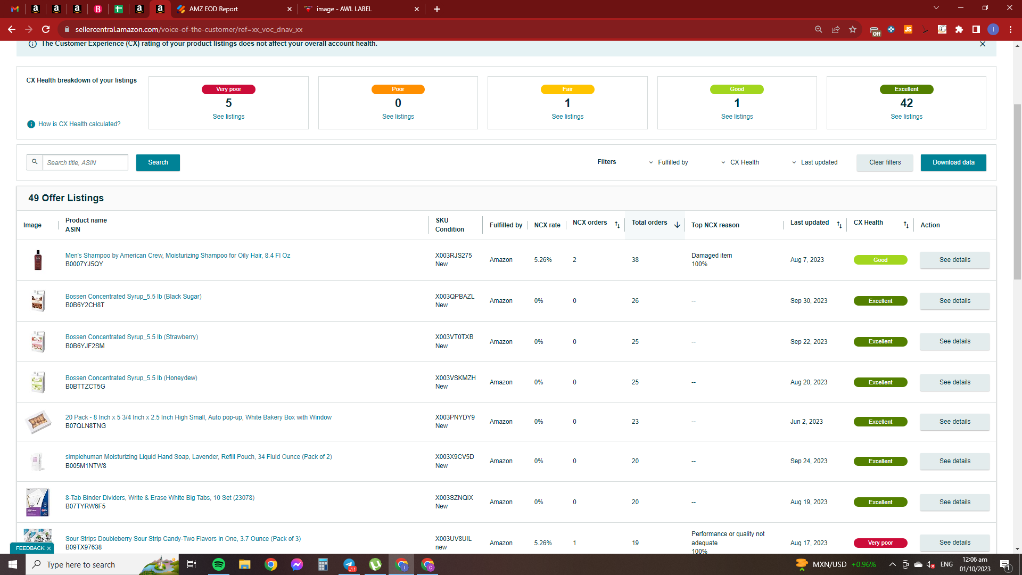
Task: Click the Search button
Action: (x=158, y=162)
